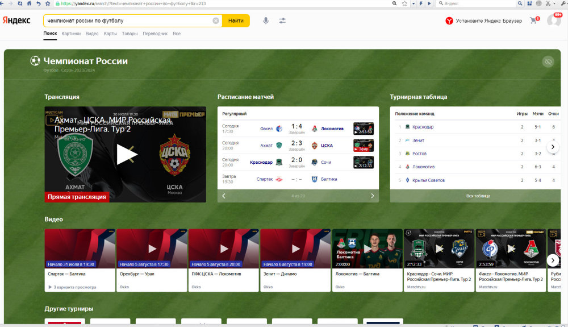The image size is (568, 327).
Task: Open Зенит in the standings table
Action: [418, 140]
